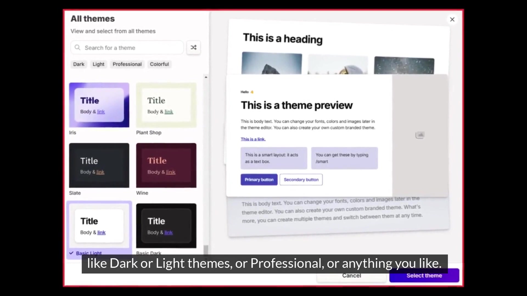Filter themes by Colorful tag
This screenshot has width=527, height=296.
click(159, 64)
